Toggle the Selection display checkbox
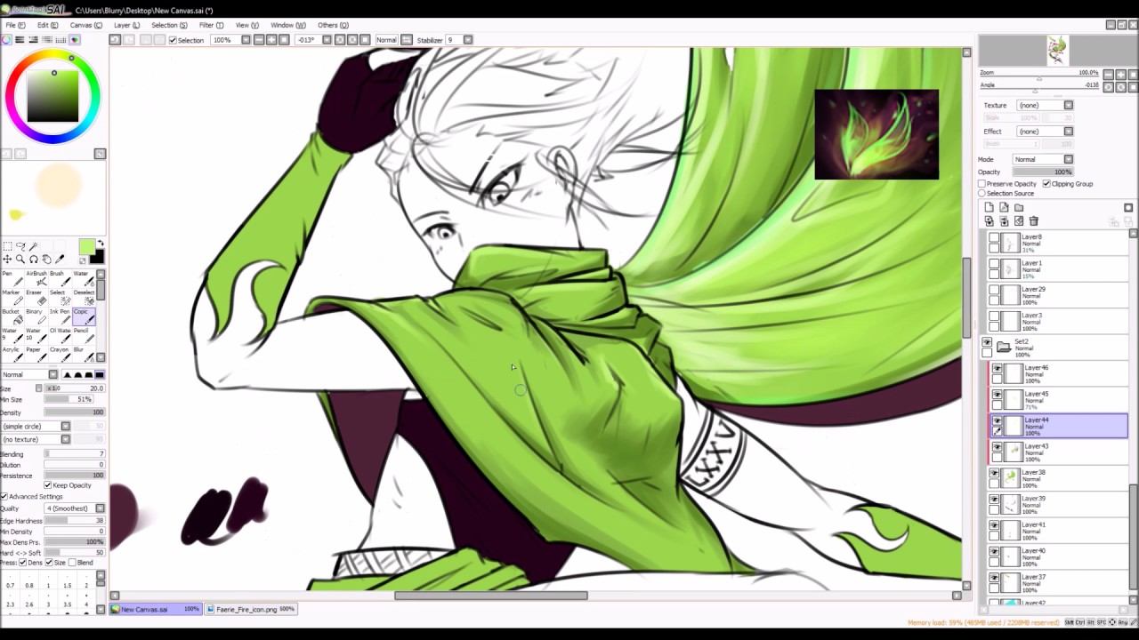The image size is (1139, 640). (x=173, y=40)
